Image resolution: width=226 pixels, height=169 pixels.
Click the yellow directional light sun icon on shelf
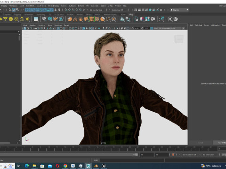click(x=27, y=19)
